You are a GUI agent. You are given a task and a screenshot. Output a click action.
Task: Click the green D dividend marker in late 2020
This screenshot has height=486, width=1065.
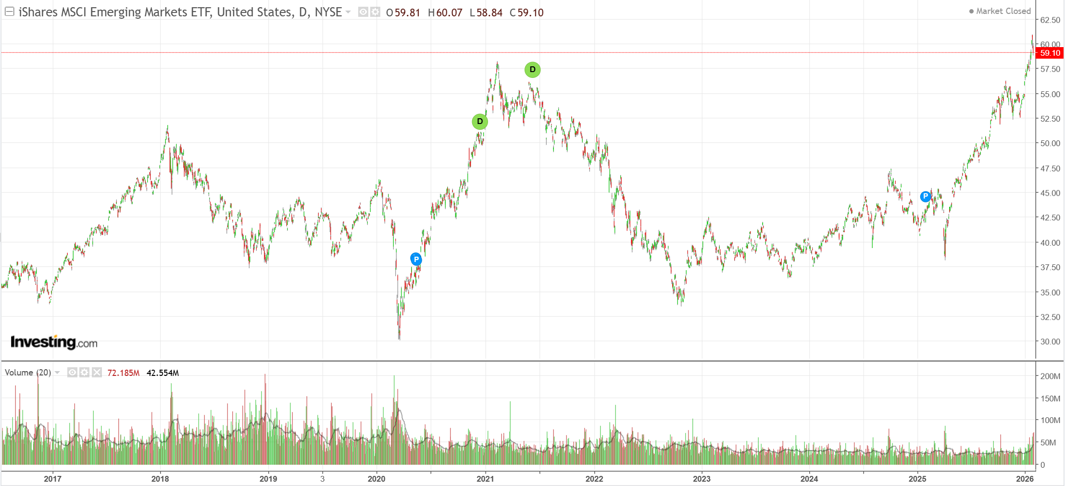(x=480, y=122)
